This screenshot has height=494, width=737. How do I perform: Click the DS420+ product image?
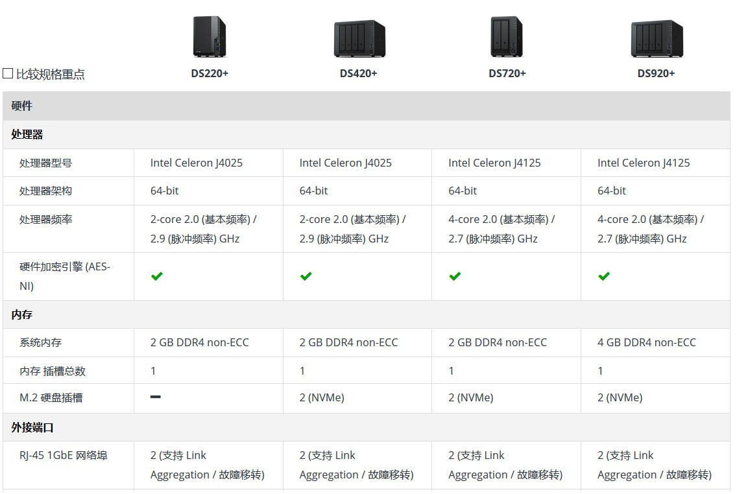[x=359, y=38]
